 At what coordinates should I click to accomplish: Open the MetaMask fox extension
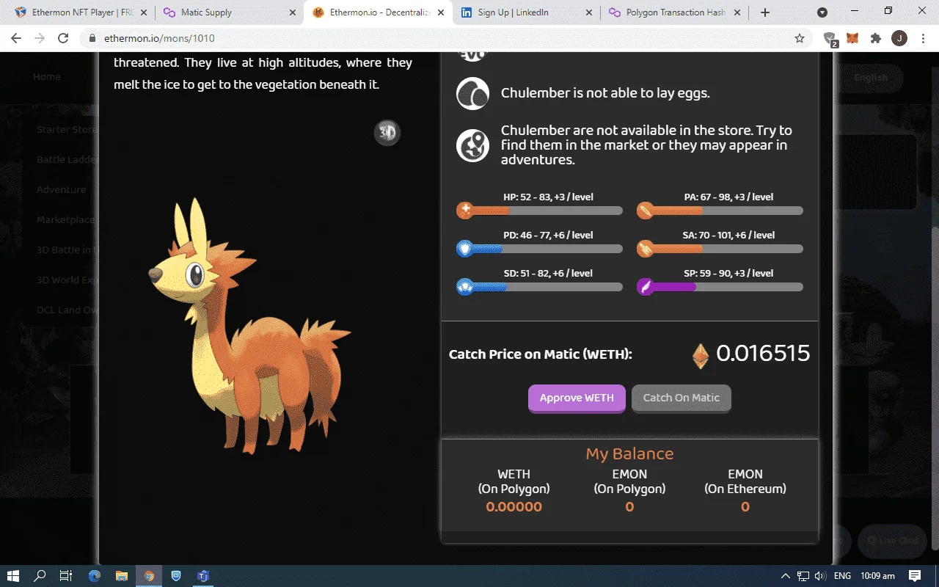852,38
